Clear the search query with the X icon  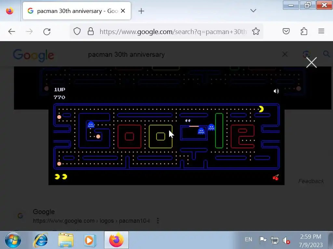click(285, 54)
